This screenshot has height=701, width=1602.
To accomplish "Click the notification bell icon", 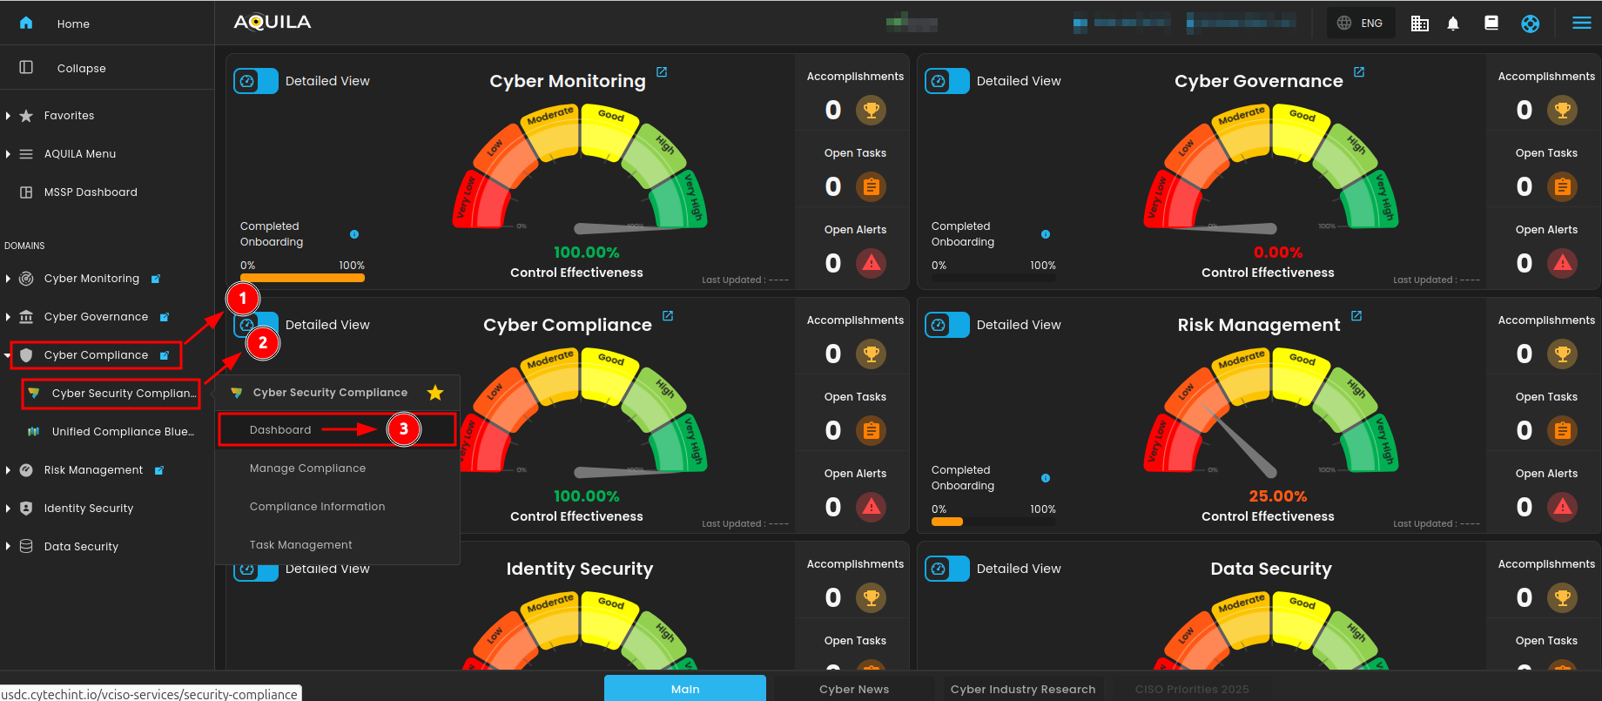I will [1453, 24].
